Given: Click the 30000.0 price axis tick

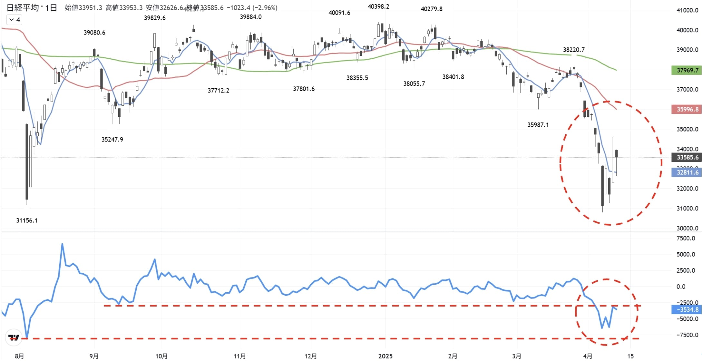Looking at the screenshot, I should [x=687, y=228].
